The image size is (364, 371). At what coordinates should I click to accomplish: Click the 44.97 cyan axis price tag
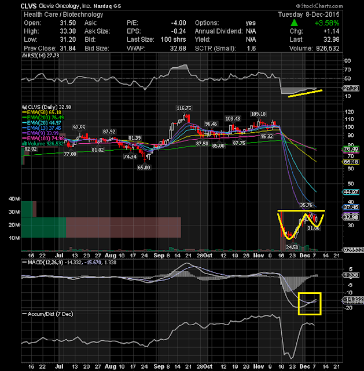pyautogui.click(x=351, y=192)
